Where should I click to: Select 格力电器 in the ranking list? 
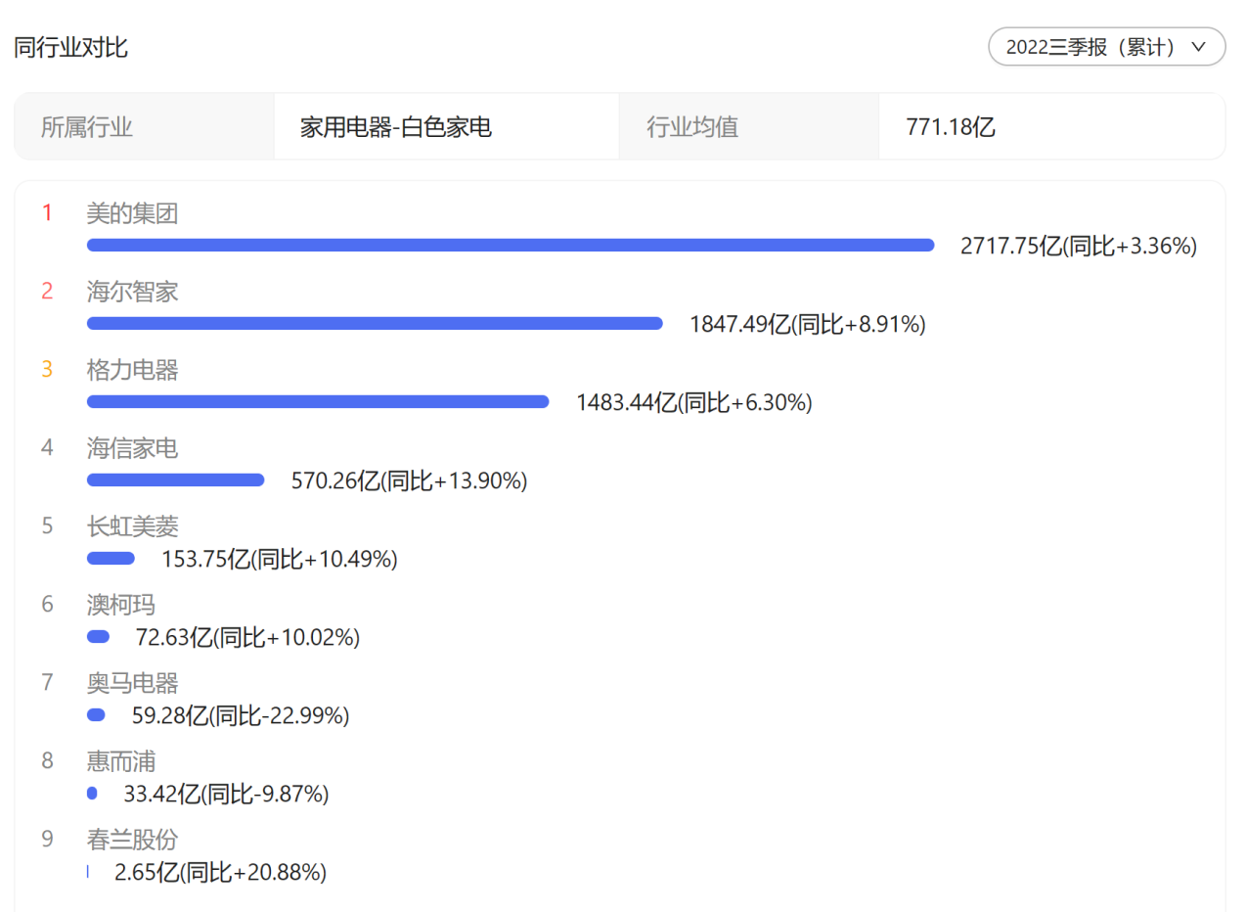coord(132,370)
